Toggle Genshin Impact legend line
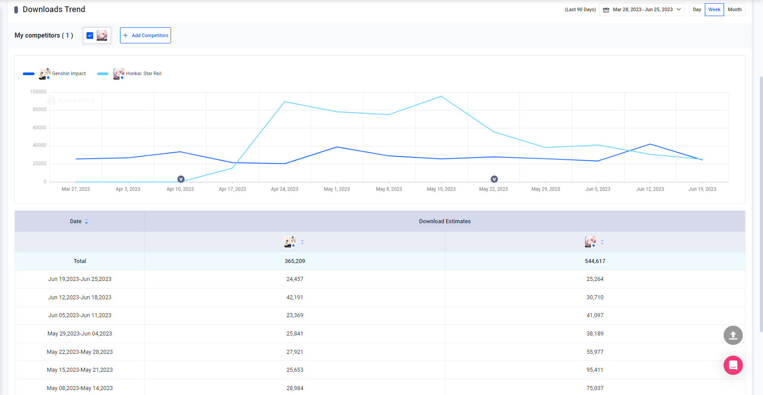The width and height of the screenshot is (763, 395). (29, 74)
